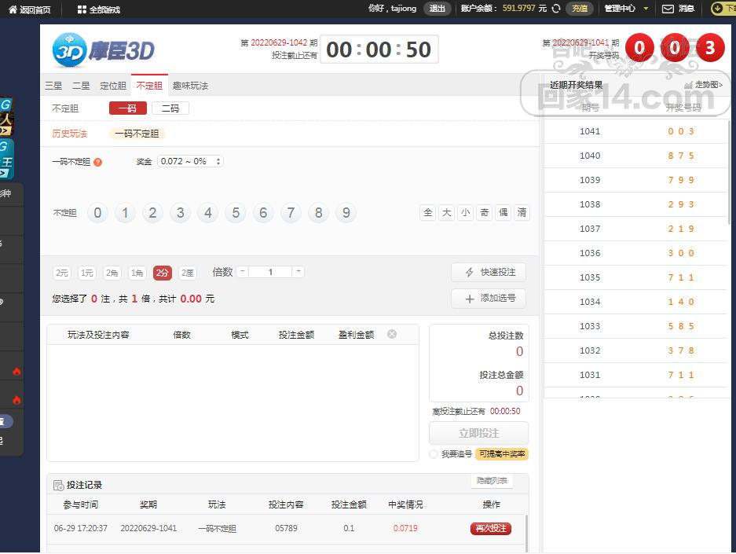Clear the bet list with the X icon
Screen dimensions: 736x554
tap(392, 334)
